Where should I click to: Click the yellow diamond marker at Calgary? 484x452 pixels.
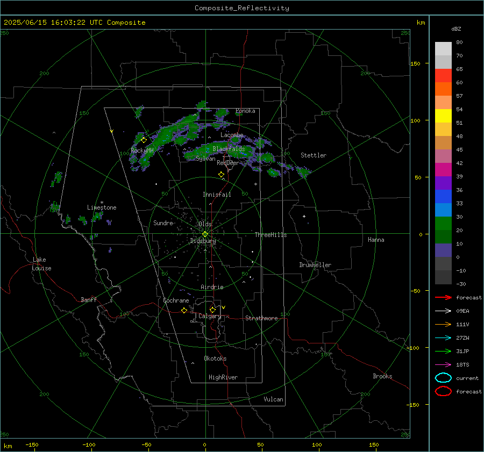(212, 310)
